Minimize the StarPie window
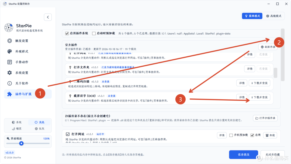 pos(269,4)
